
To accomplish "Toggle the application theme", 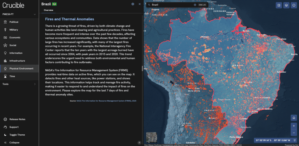I will (17, 135).
